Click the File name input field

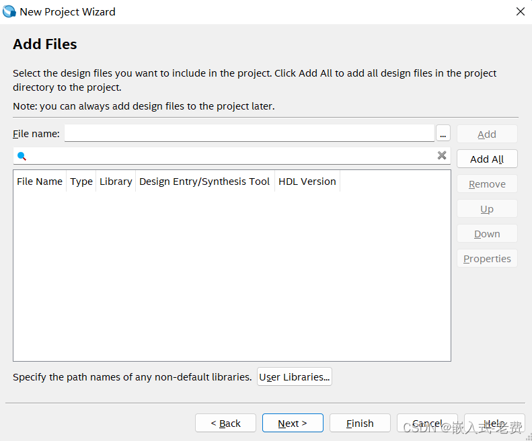click(x=249, y=134)
